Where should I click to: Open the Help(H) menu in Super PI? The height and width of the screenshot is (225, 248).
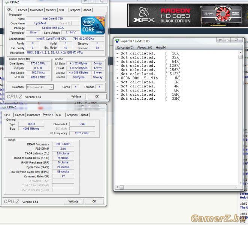pyautogui.click(x=161, y=48)
